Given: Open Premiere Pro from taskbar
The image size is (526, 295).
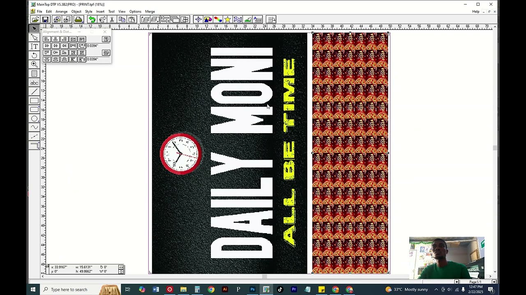Looking at the screenshot, I should (294, 289).
